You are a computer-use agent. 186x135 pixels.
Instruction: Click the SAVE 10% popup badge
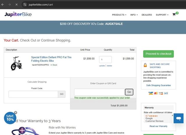pyautogui.click(x=10, y=118)
